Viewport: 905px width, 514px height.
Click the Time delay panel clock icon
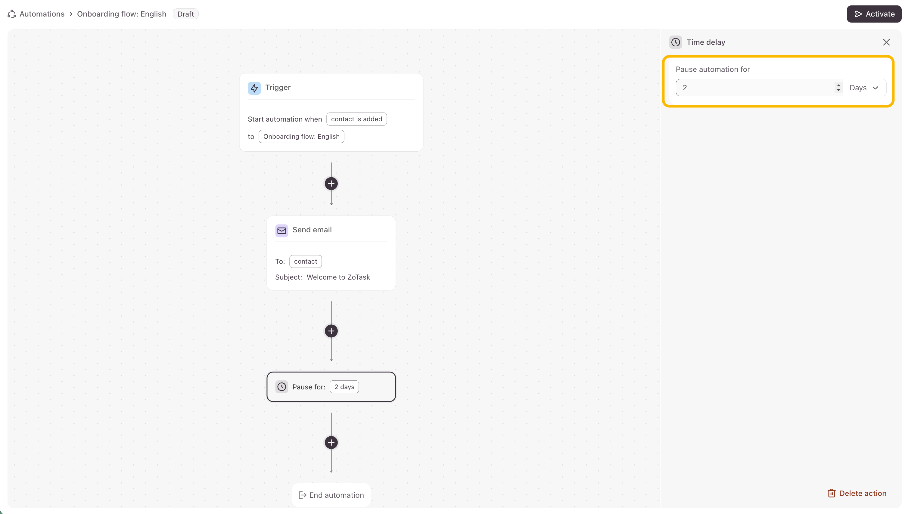[x=675, y=42]
